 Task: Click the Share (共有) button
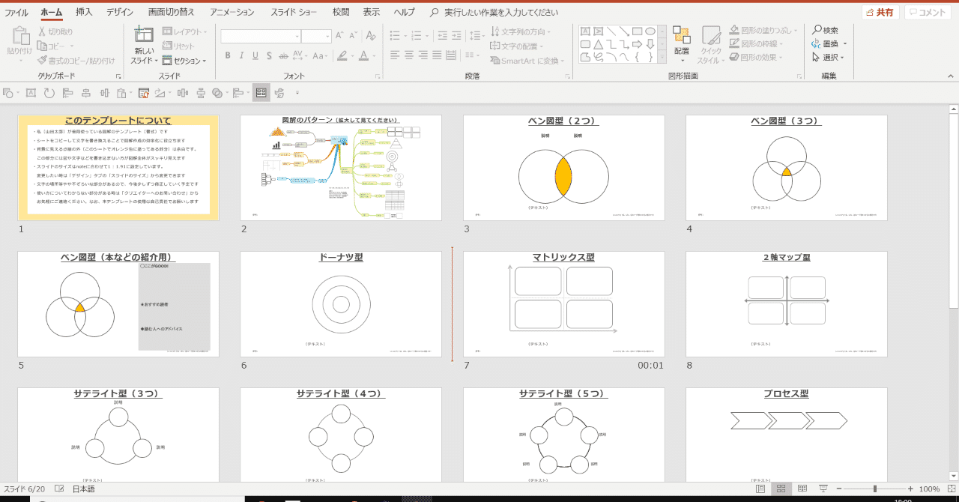click(x=880, y=12)
